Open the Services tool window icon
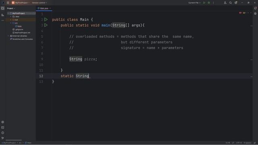258x145 pixels. tap(3, 122)
